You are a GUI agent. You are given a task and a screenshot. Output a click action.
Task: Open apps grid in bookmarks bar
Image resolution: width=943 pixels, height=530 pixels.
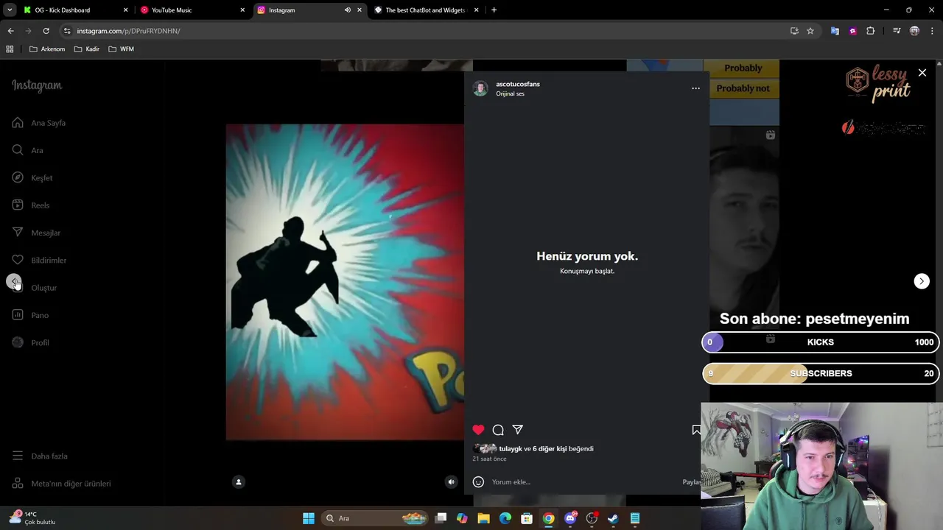click(x=10, y=49)
